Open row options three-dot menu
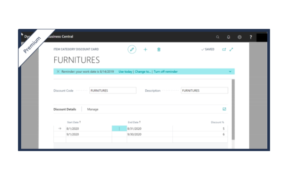Viewport: 288px width, 180px height. (x=119, y=129)
